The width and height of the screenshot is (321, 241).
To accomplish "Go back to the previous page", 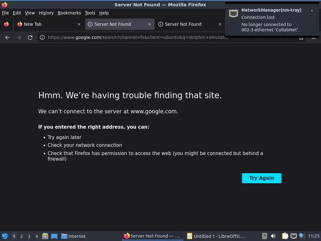I will tap(8, 38).
